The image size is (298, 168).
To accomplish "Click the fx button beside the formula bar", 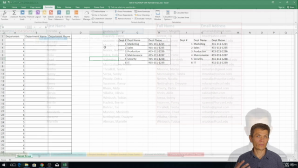I will pyautogui.click(x=46, y=27).
